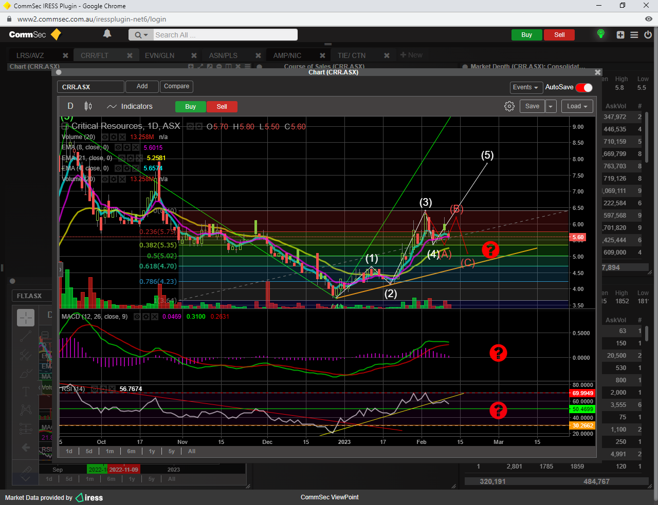Screen dimensions: 658x505
Task: Switch to the LRS/AVZ tab
Action: pos(30,55)
